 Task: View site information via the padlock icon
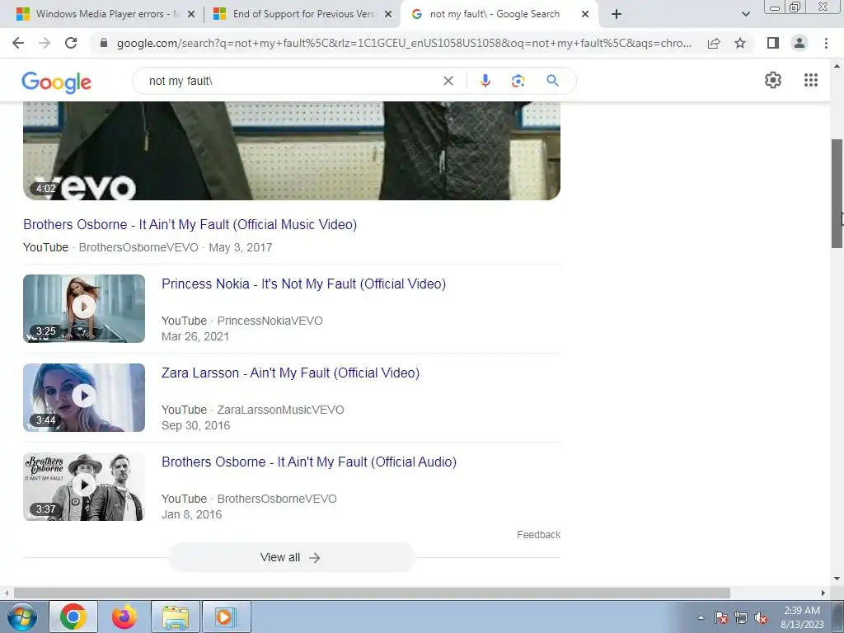tap(104, 43)
